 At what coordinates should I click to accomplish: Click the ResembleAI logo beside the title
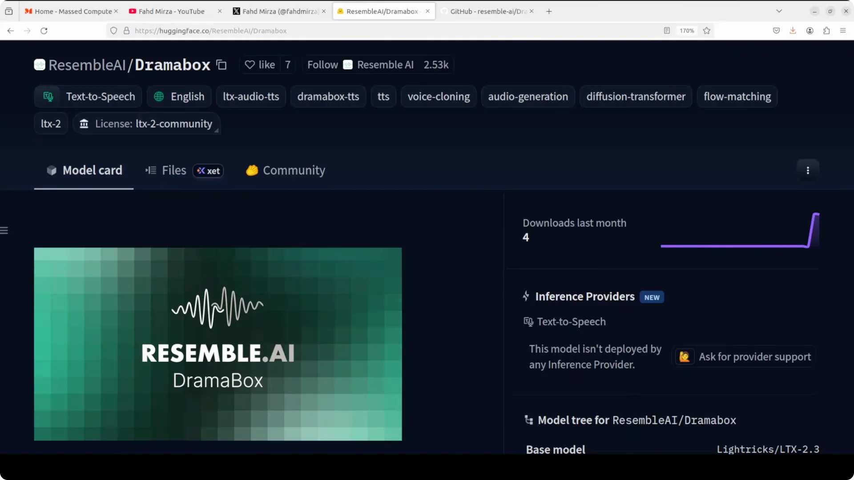40,65
